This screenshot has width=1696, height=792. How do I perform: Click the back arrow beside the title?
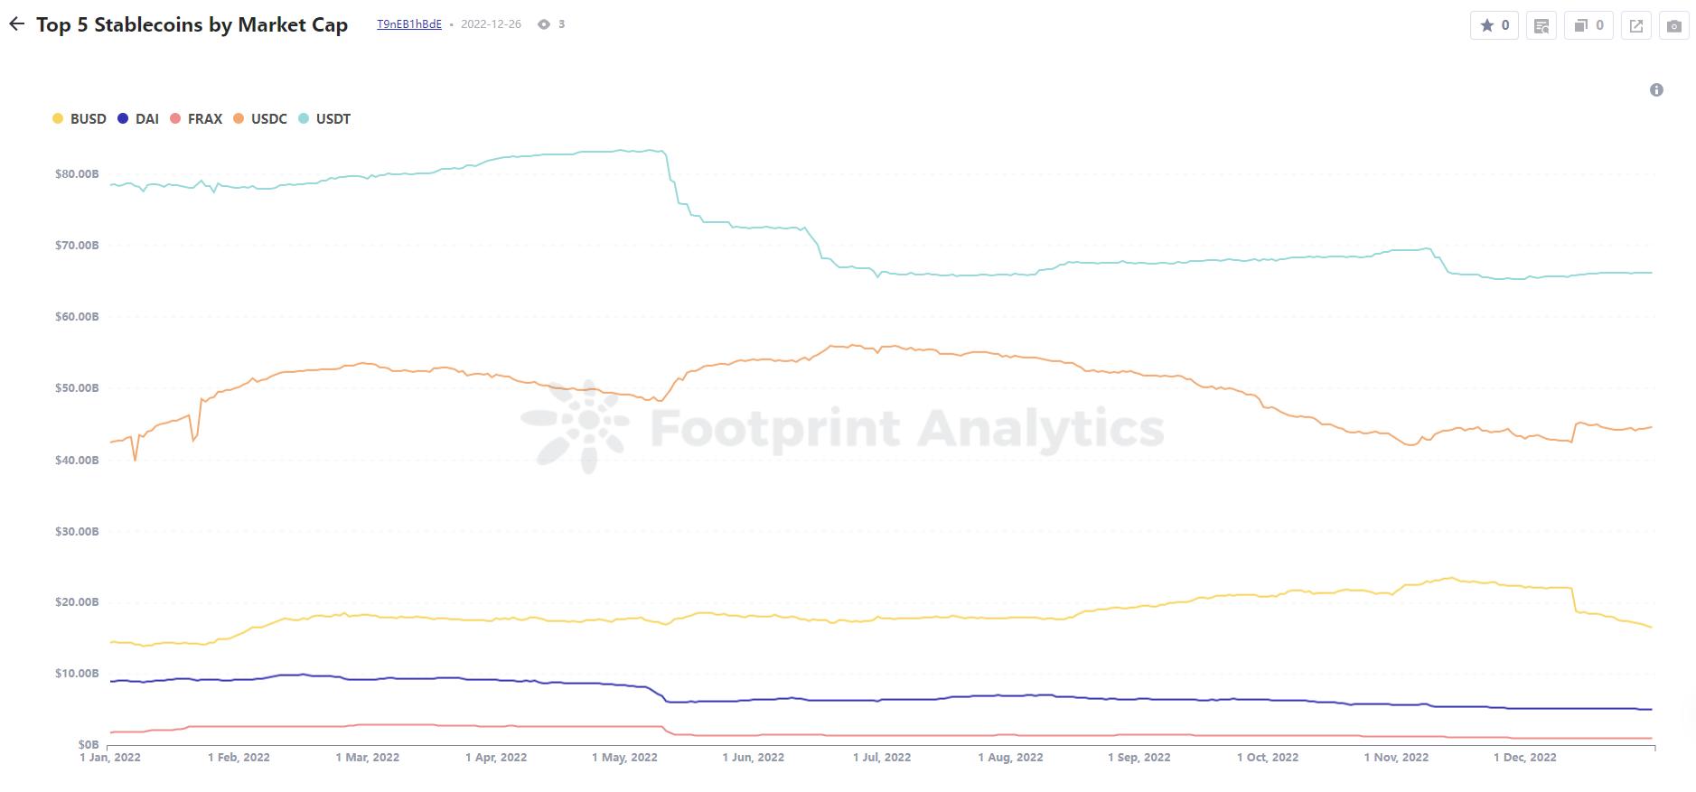[16, 24]
